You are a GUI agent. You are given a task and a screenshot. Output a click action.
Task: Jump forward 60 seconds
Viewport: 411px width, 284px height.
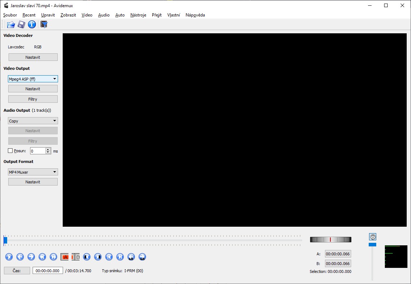point(142,257)
